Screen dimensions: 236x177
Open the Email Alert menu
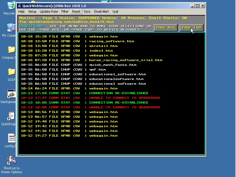click(101, 12)
